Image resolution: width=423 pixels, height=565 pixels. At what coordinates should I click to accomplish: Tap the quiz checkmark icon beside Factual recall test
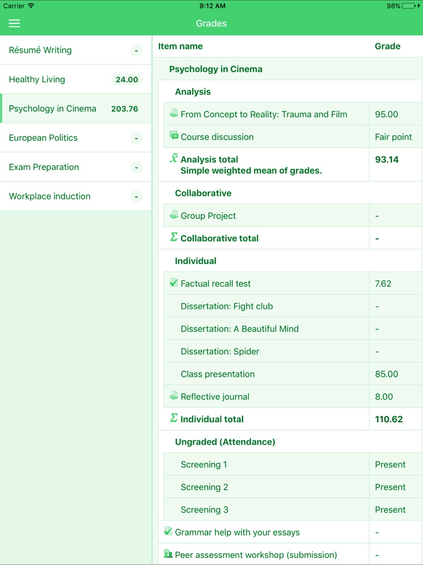(174, 282)
